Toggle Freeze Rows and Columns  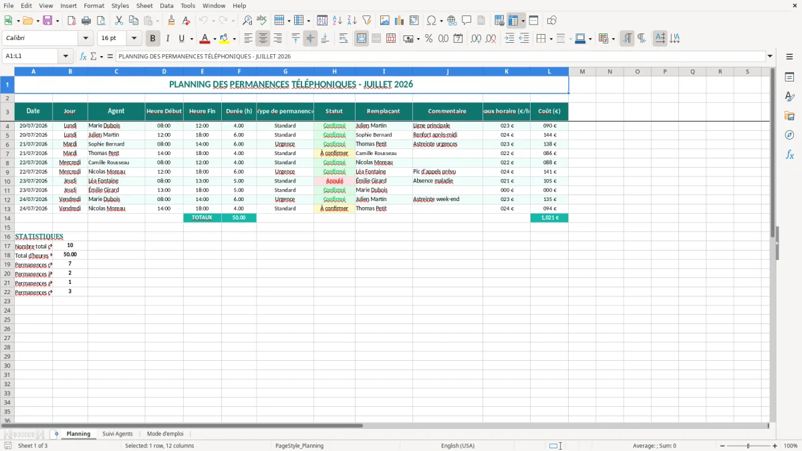513,21
